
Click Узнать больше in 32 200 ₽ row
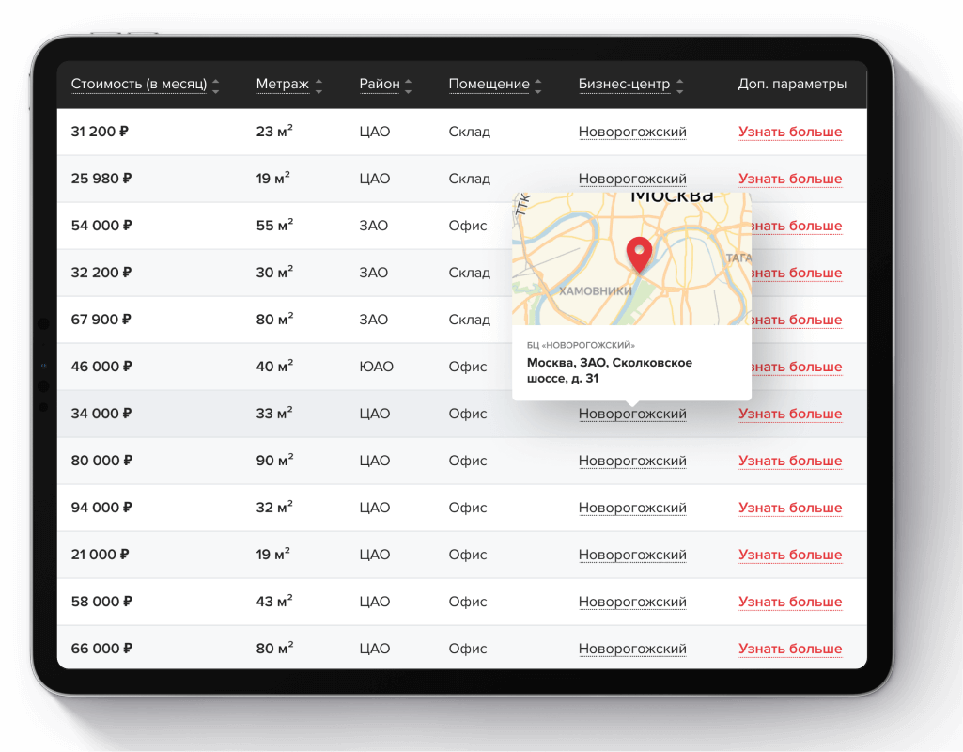coord(798,273)
